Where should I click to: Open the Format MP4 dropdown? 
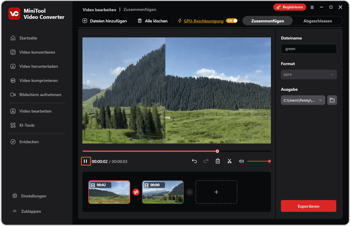(x=309, y=75)
